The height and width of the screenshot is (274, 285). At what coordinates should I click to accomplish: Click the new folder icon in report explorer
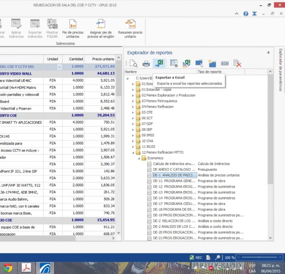212,64
